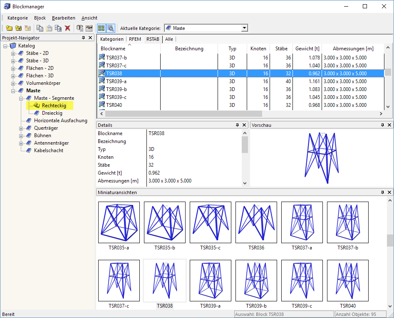
Task: Click the paste clipboard toolbar icon
Action: (49, 28)
